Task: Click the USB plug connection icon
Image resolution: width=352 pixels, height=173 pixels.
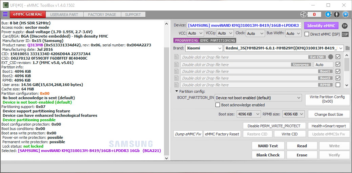Action: [336, 14]
